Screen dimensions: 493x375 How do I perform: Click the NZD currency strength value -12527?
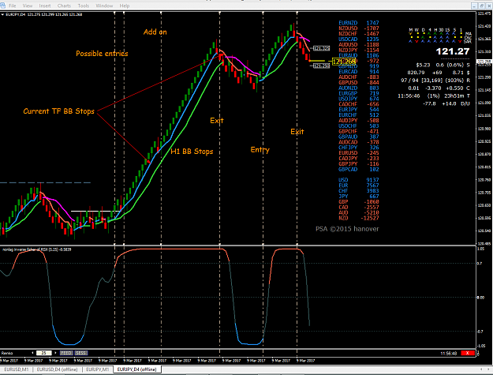[370, 218]
